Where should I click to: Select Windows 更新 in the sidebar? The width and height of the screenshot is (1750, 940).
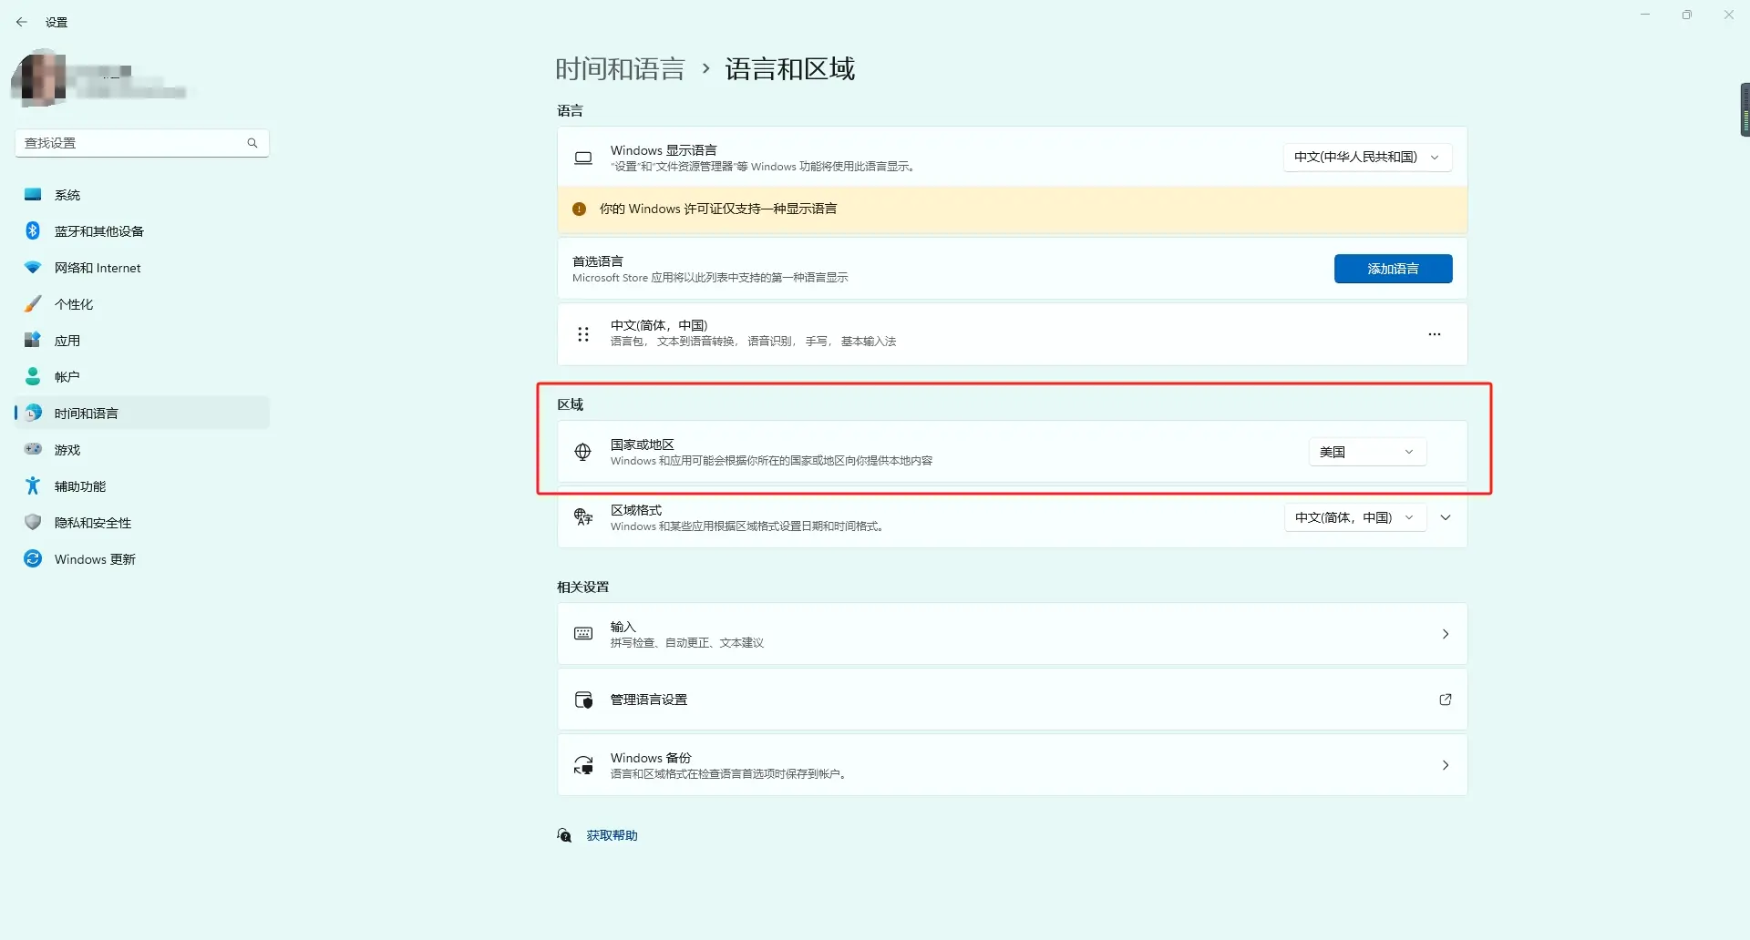[x=142, y=558]
